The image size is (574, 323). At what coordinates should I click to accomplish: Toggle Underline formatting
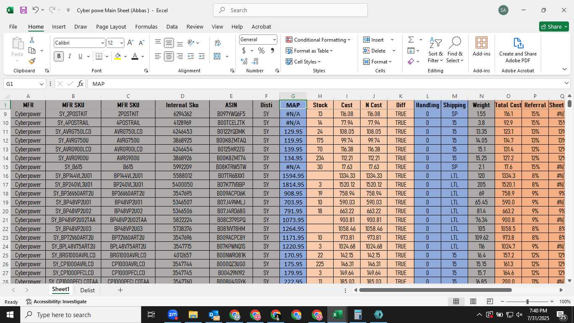point(80,56)
